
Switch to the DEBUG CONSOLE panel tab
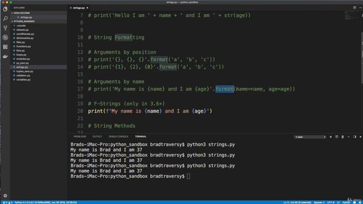pos(119,137)
